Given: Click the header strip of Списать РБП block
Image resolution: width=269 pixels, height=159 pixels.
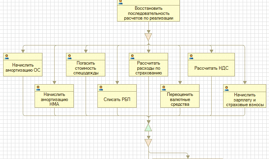Looking at the screenshot, I should click(x=117, y=88).
